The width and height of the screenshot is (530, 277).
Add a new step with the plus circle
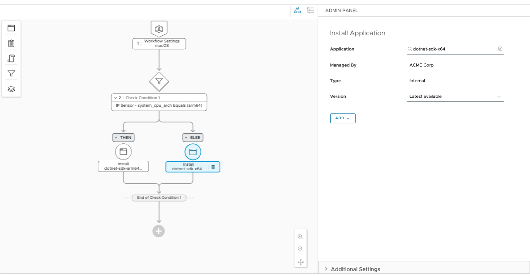(159, 231)
